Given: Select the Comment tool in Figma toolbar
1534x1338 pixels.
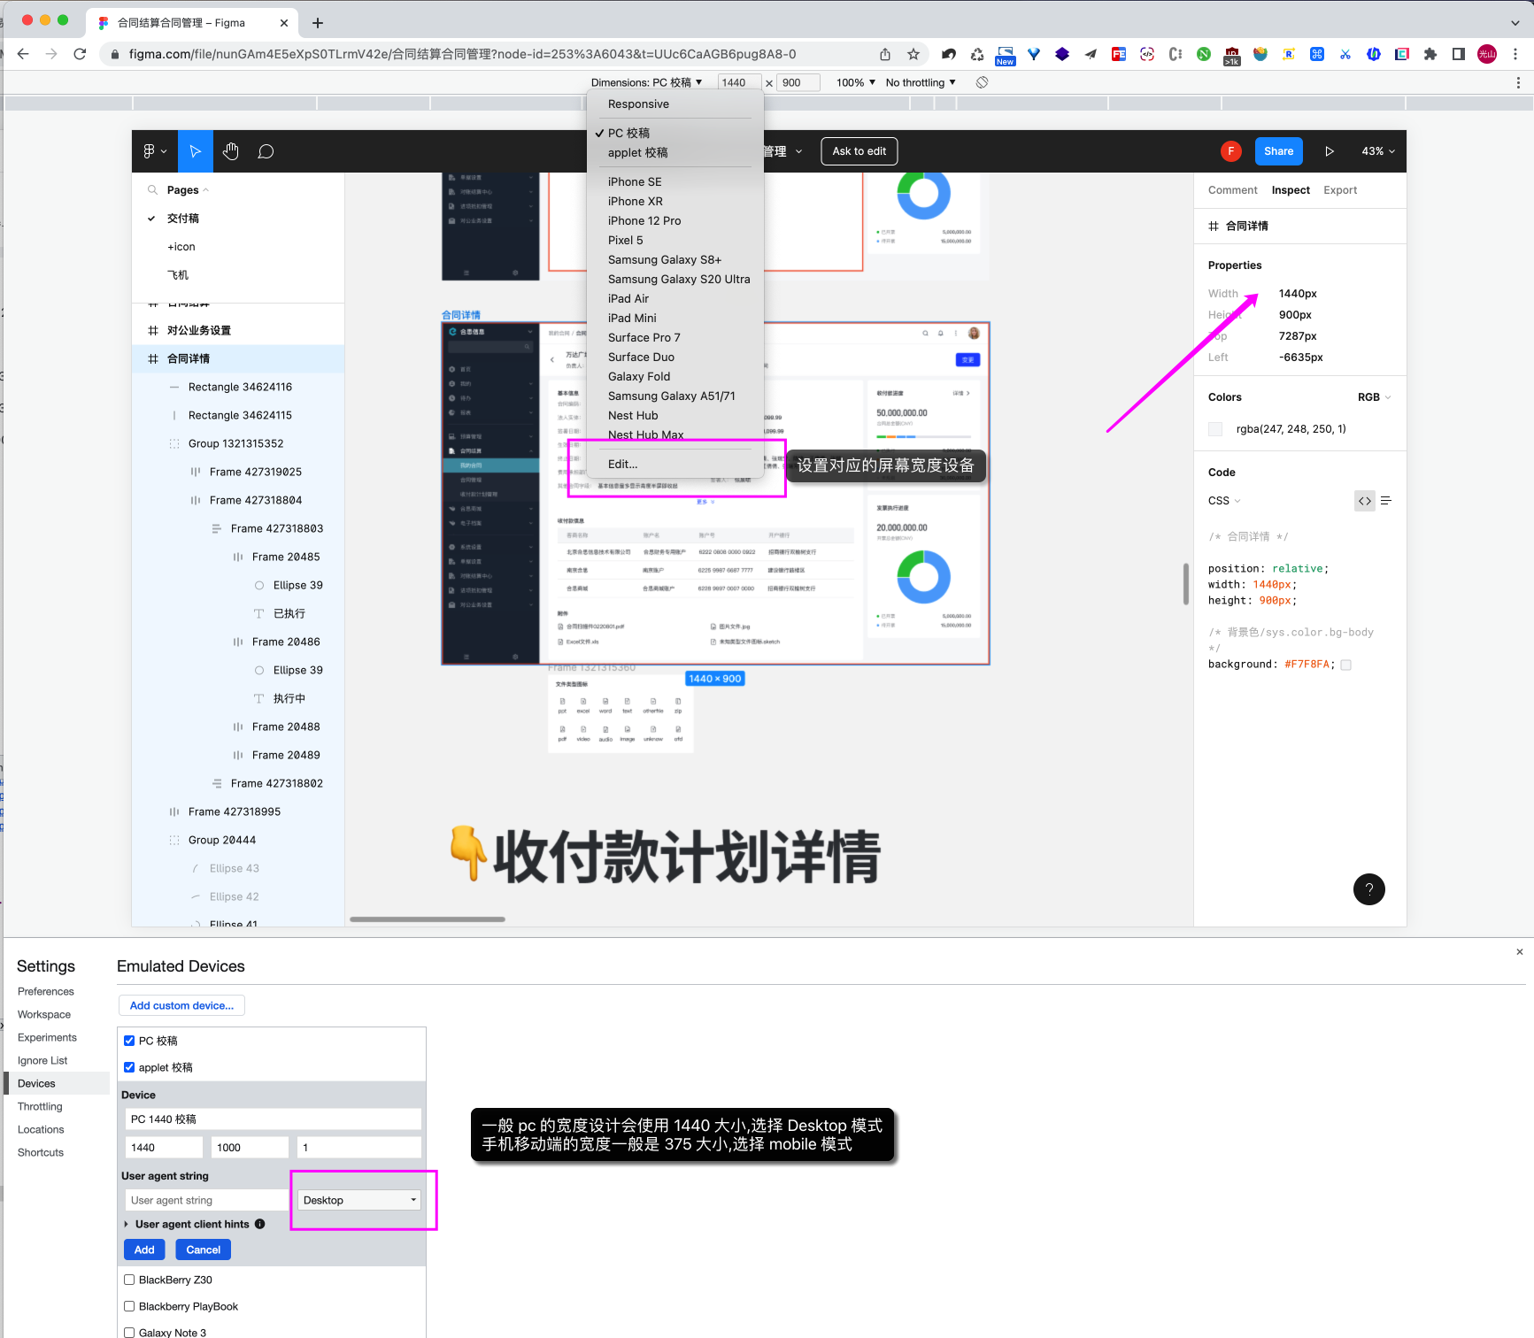Looking at the screenshot, I should [x=266, y=151].
